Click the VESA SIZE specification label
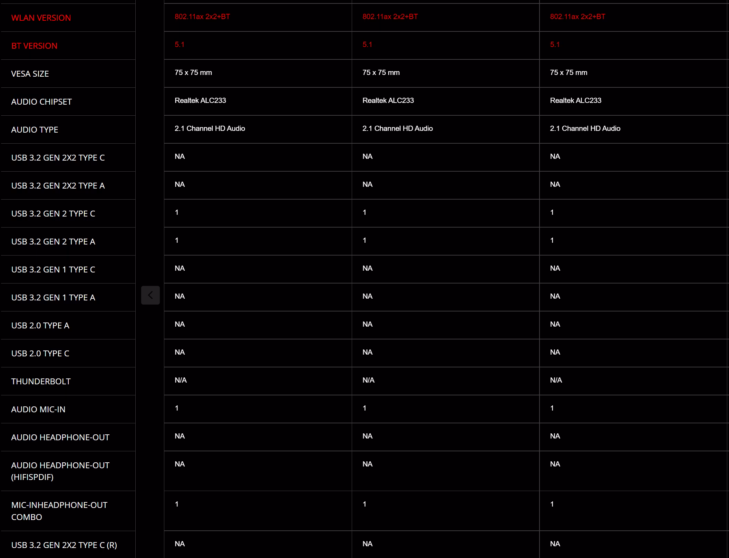Screen dimensions: 729x558 click(x=30, y=74)
